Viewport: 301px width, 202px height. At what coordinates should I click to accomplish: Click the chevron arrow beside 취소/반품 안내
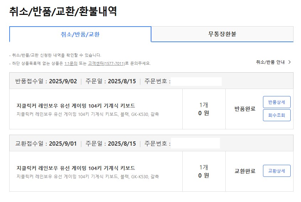(290, 62)
